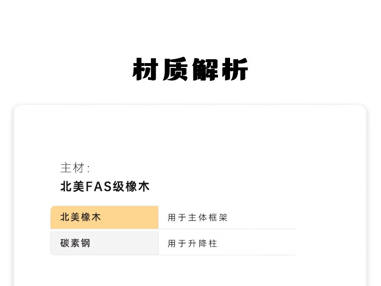Click the divider line under the "用于升降柱" row
381x286 pixels.
pos(228,255)
